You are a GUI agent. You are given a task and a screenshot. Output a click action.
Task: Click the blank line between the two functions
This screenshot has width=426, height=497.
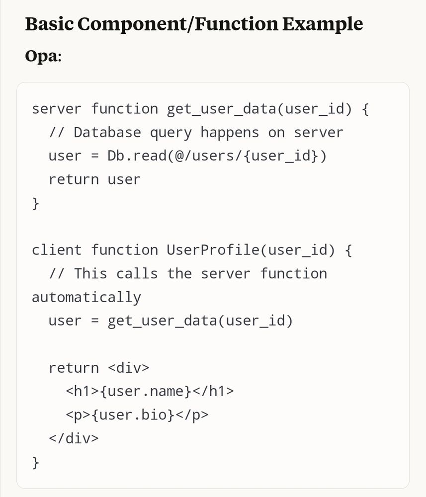[x=213, y=227]
